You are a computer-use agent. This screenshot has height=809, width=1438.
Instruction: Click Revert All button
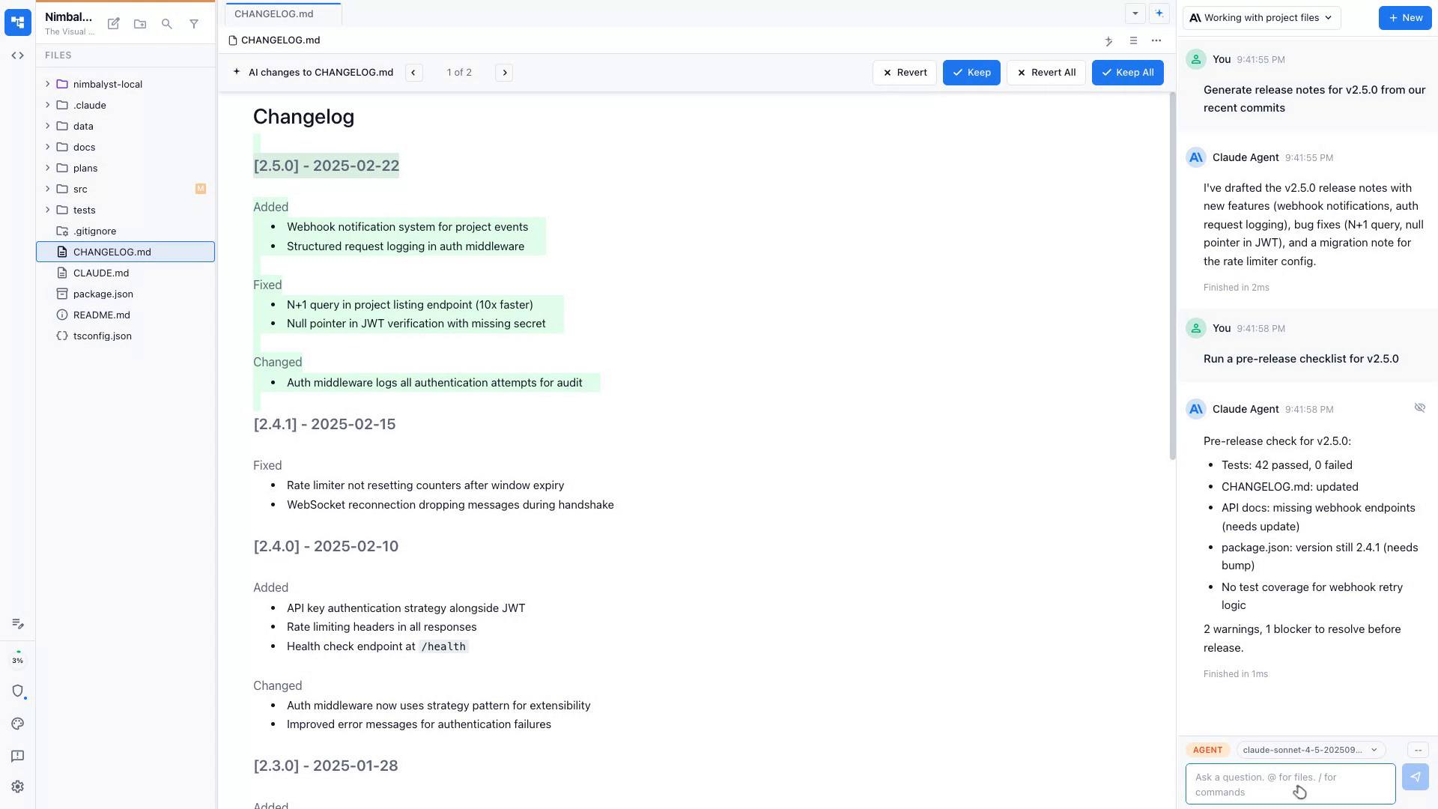pos(1046,73)
